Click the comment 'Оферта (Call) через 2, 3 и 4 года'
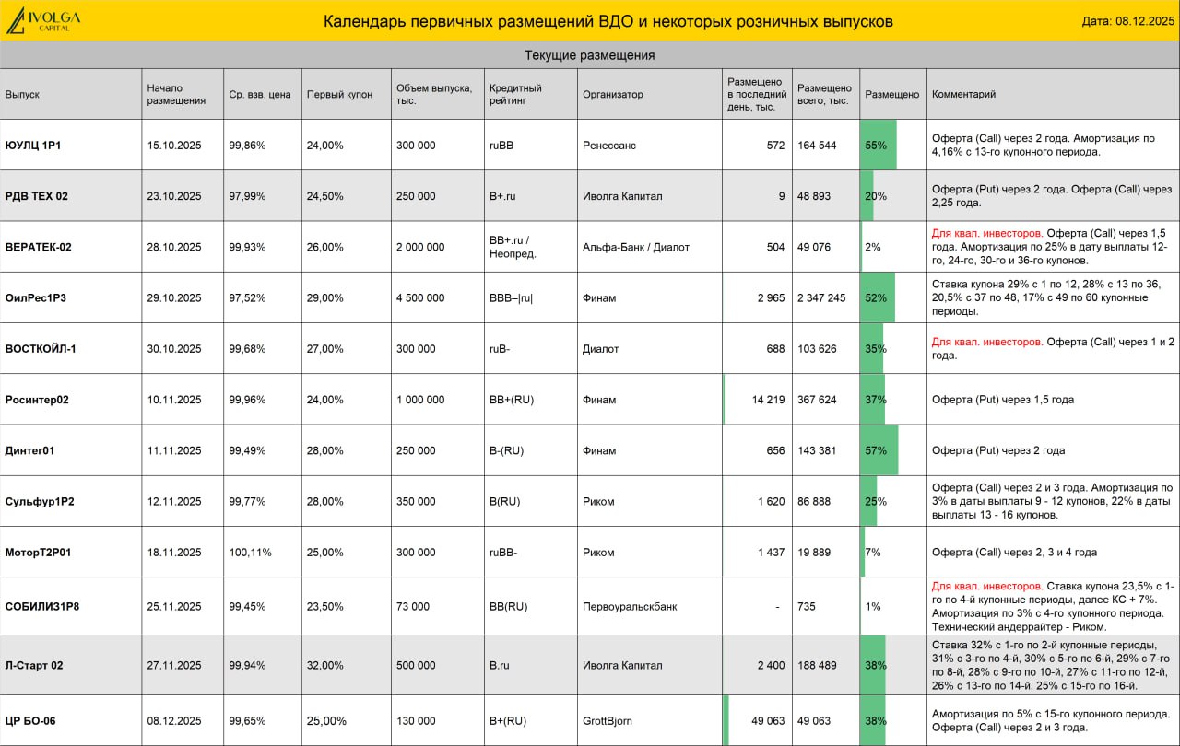Screen dimensions: 1180x746 [x=1014, y=553]
